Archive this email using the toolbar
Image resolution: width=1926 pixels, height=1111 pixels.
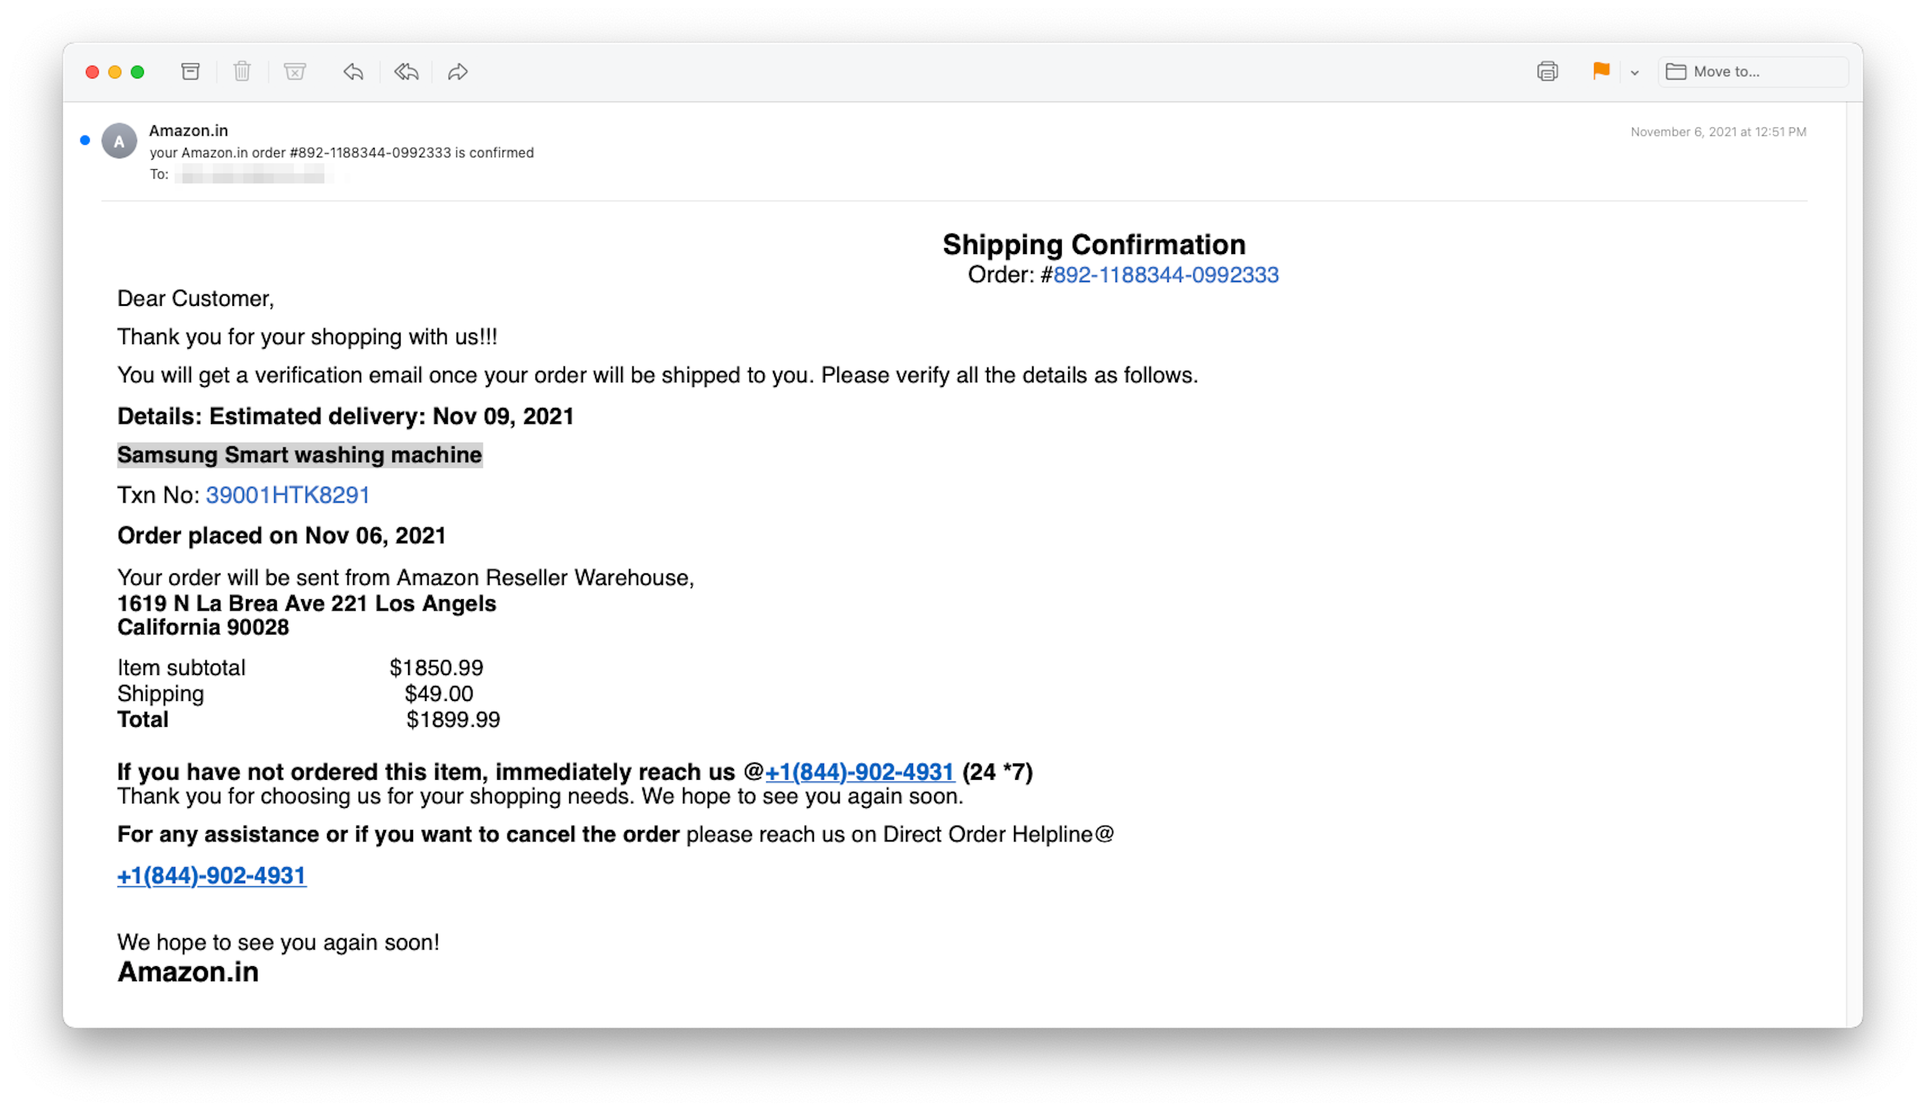(190, 72)
